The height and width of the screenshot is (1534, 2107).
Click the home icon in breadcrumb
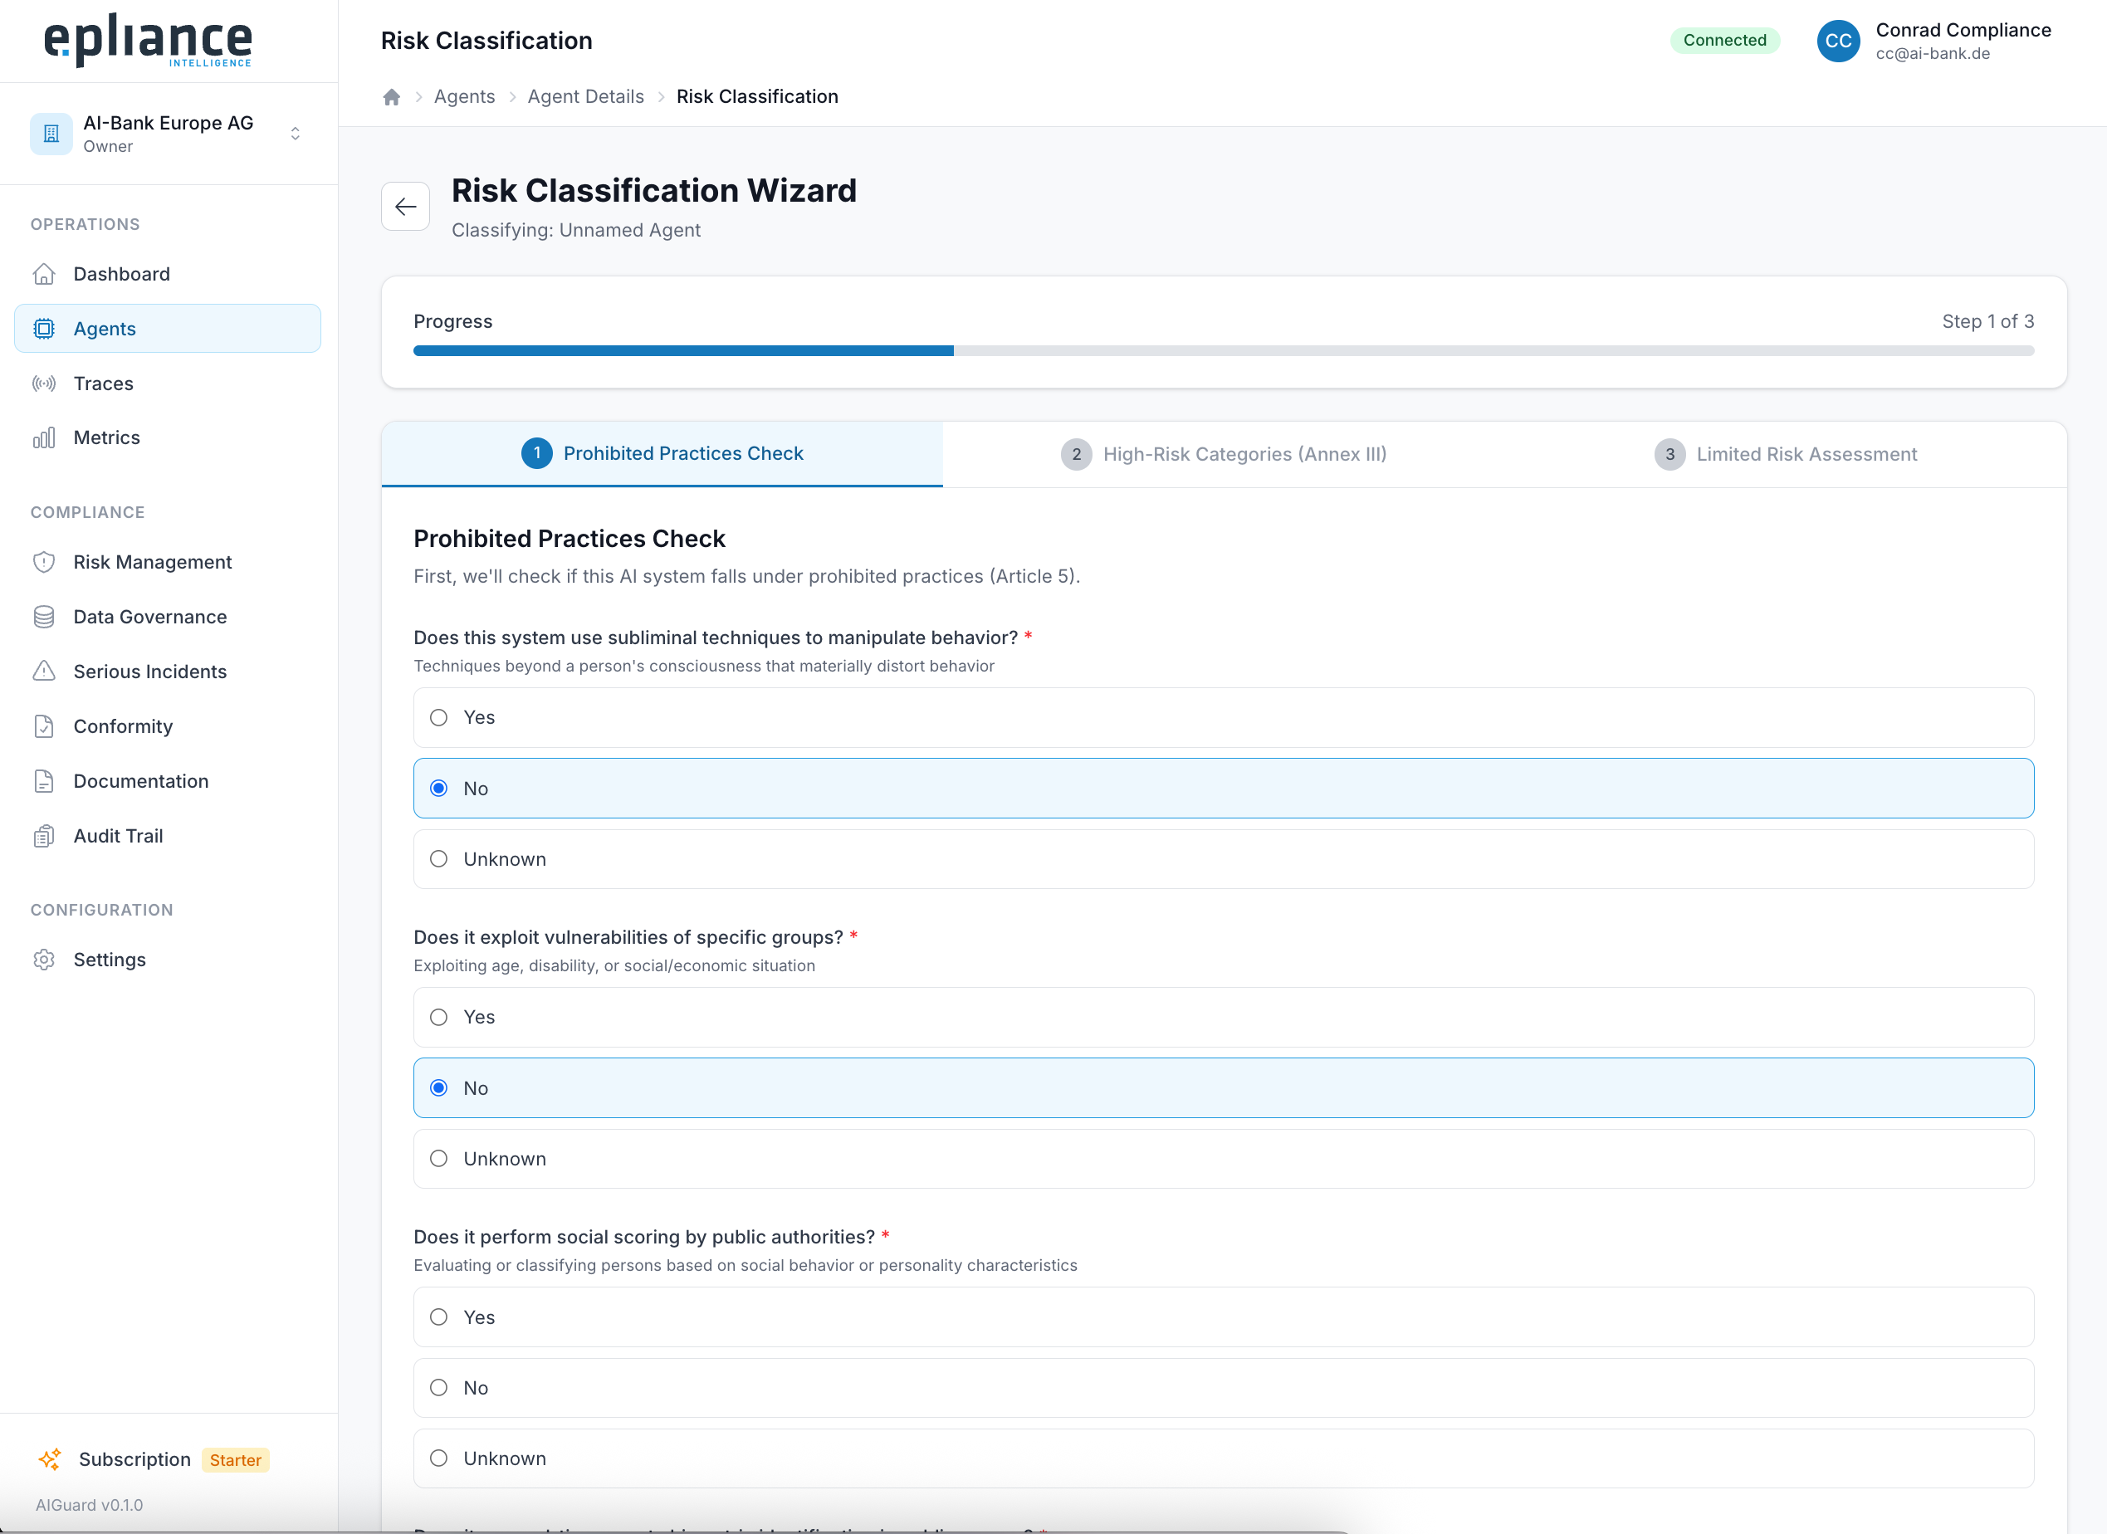pyautogui.click(x=391, y=98)
